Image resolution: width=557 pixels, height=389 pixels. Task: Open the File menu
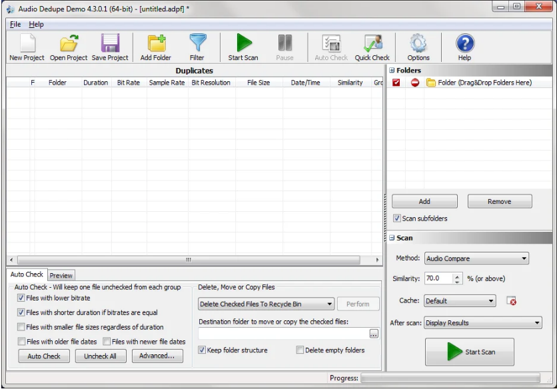pos(15,24)
